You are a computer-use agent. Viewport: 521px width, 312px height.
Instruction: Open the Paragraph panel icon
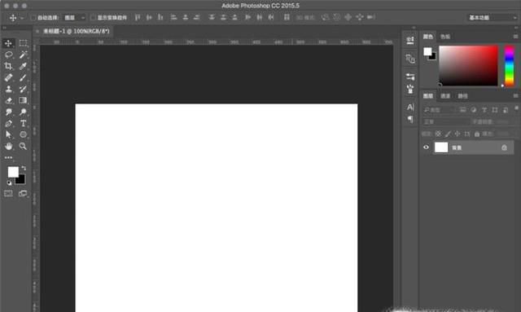(410, 119)
